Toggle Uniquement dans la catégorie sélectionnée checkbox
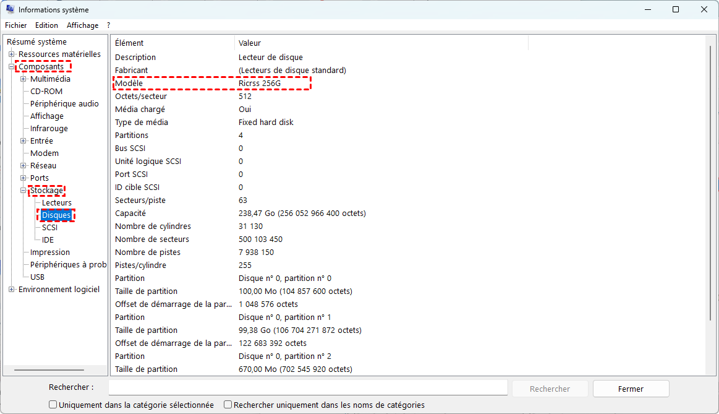Viewport: 719px width, 414px height. pos(53,404)
